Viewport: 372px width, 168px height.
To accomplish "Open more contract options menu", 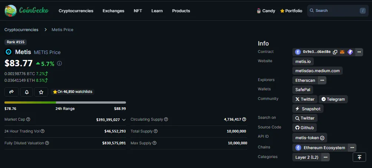I will point(359,52).
